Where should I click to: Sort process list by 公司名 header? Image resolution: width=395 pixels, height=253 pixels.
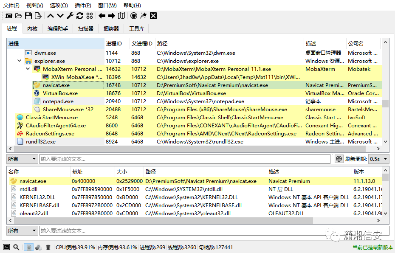point(363,44)
